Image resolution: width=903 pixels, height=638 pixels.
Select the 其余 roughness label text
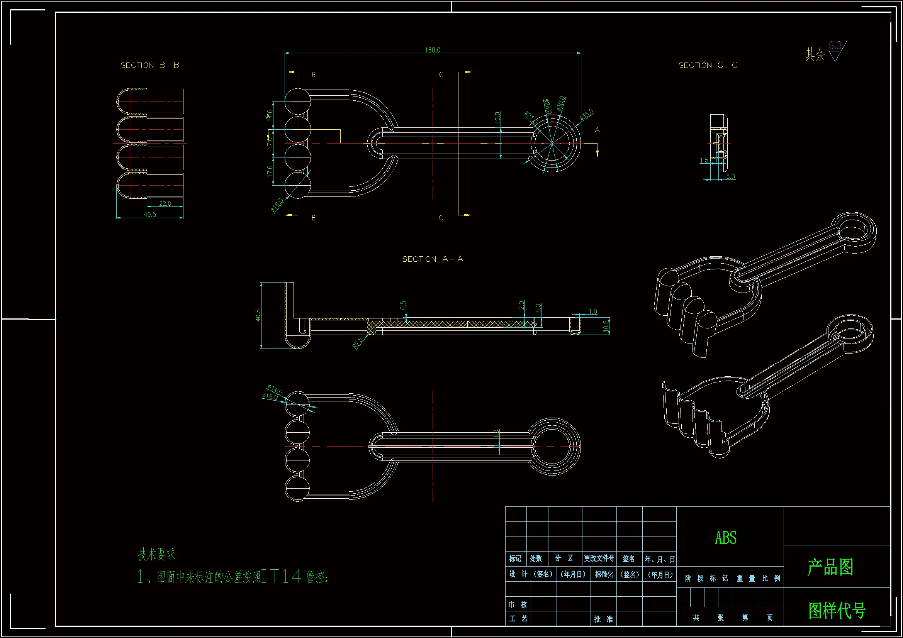click(x=815, y=54)
